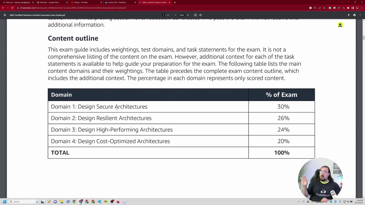Print the PDF document
This screenshot has width=365, height=205.
coord(354,15)
